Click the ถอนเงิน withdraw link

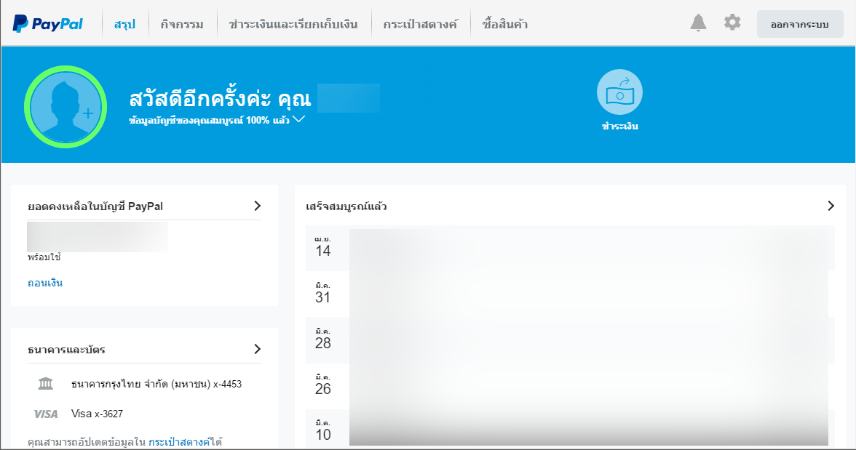45,283
